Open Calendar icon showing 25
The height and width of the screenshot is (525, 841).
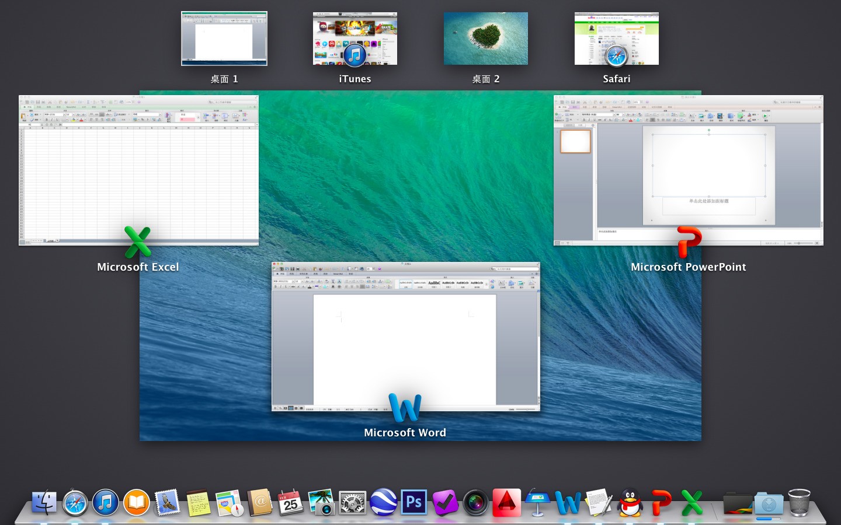coord(291,502)
